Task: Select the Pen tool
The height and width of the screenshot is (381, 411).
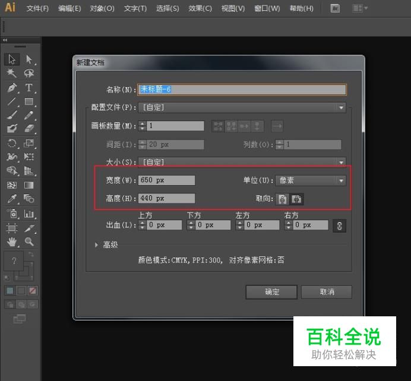Action: [x=12, y=87]
